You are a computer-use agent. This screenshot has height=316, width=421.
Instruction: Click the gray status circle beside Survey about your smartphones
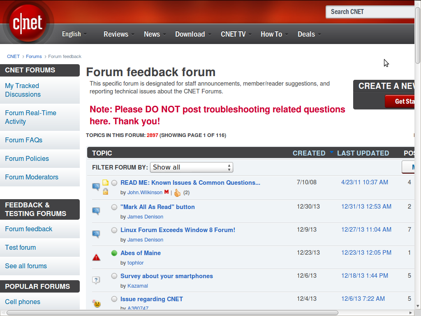pyautogui.click(x=114, y=276)
